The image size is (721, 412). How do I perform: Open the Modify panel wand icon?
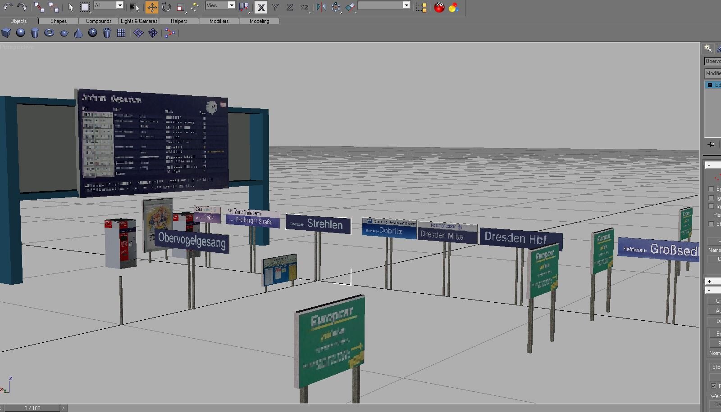coord(708,49)
